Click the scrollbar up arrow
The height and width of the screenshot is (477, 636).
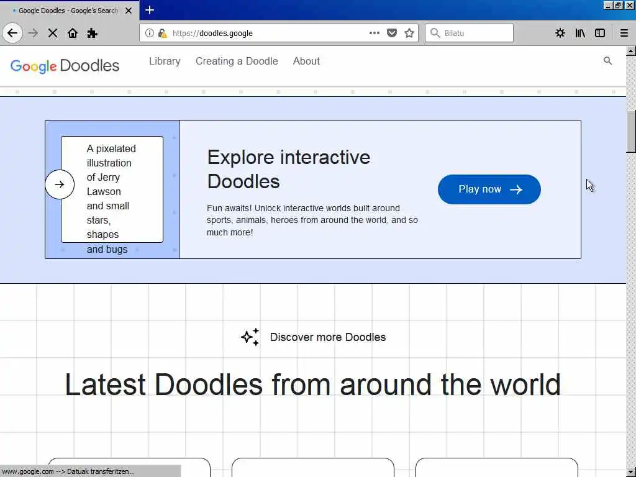click(631, 51)
